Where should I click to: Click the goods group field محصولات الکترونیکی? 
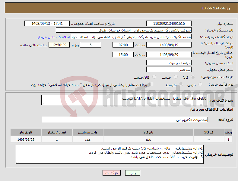125,120
